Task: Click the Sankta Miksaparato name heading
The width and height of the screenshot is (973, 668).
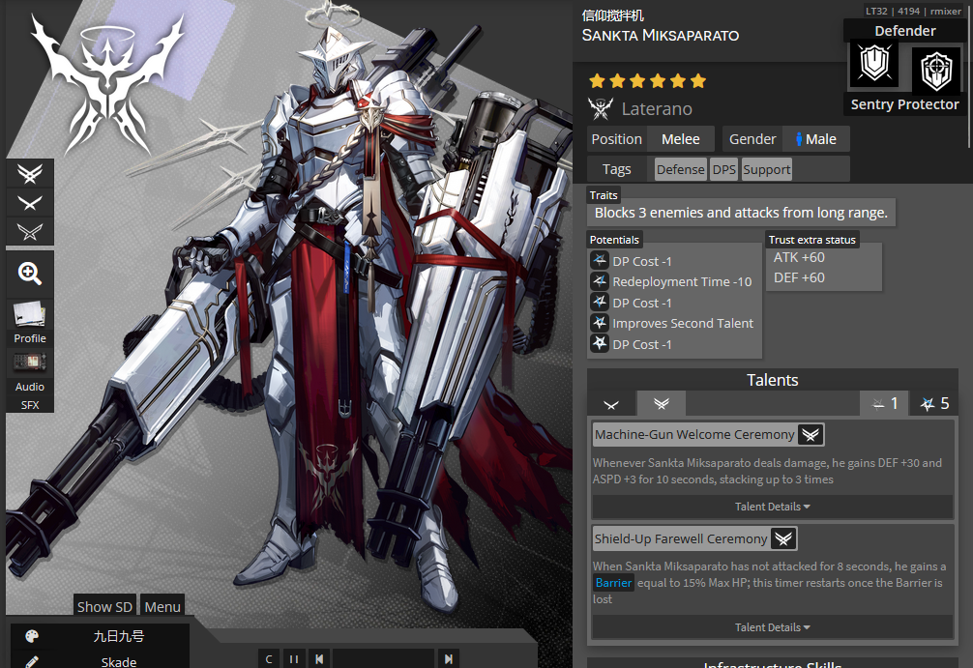Action: 661,36
